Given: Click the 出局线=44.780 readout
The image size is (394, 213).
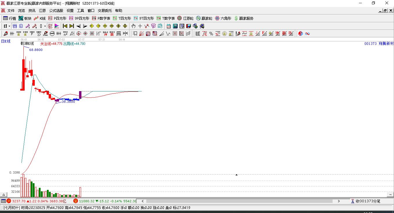Looking at the screenshot, I should point(74,44).
